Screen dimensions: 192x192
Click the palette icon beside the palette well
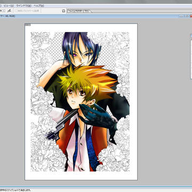tap(63, 11)
